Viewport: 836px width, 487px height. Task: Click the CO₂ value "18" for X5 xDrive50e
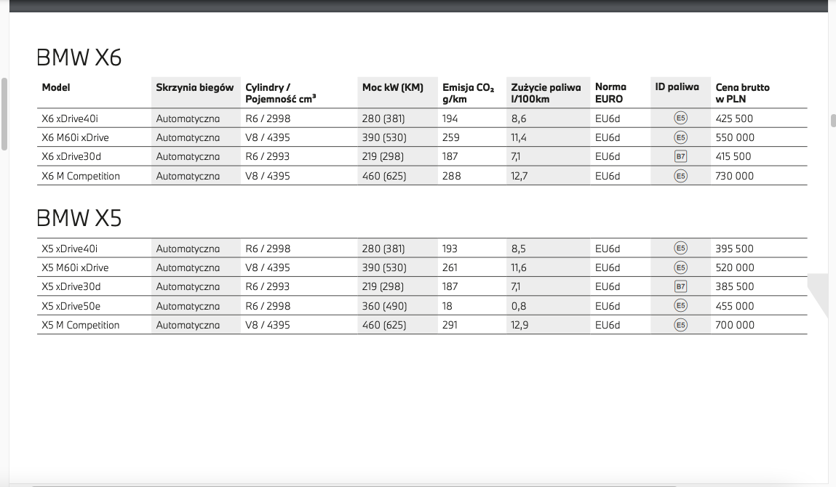click(447, 306)
